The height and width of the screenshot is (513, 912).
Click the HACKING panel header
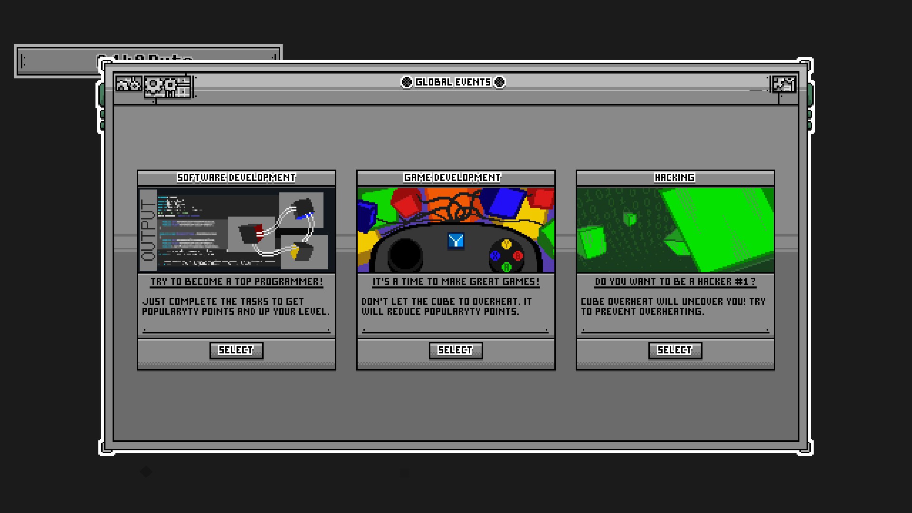[674, 178]
